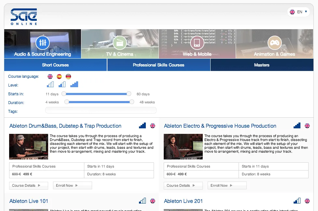Click Duration slider left handle
This screenshot has width=318, height=211.
pos(66,102)
